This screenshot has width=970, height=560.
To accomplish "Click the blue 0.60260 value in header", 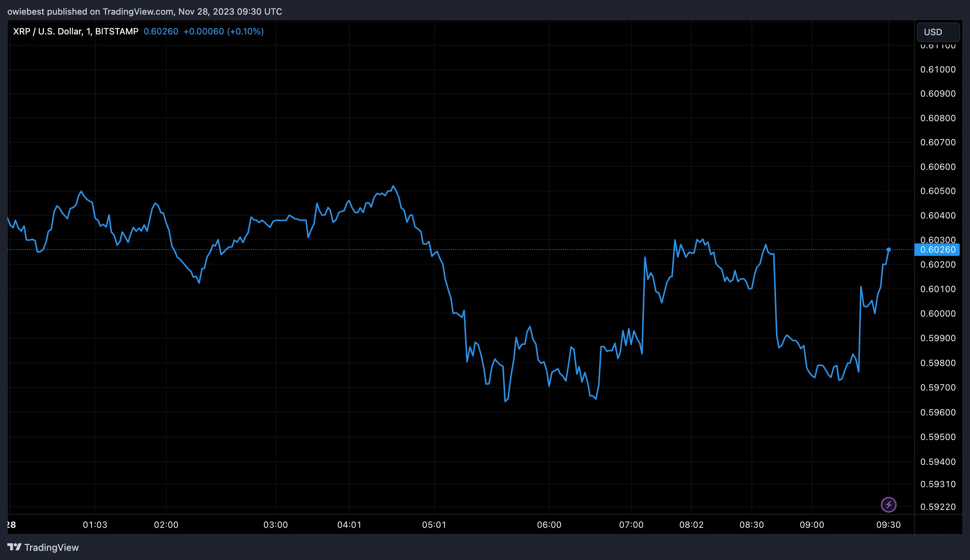I will click(x=161, y=31).
